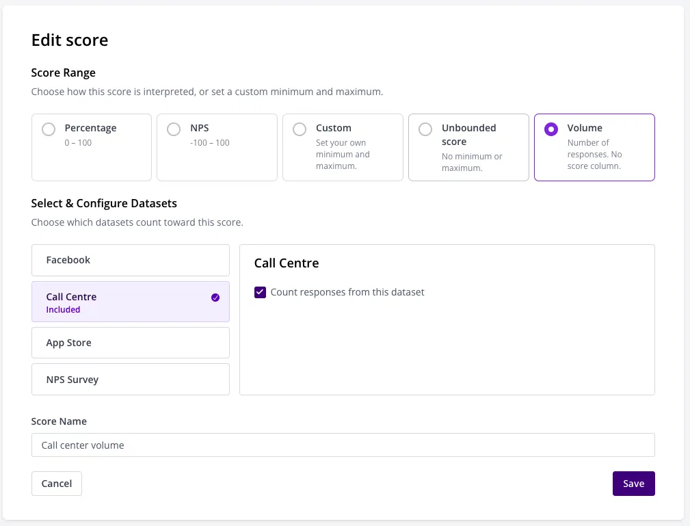Viewport: 690px width, 526px height.
Task: Click the 'Call Centre' panel heading
Action: pyautogui.click(x=287, y=263)
